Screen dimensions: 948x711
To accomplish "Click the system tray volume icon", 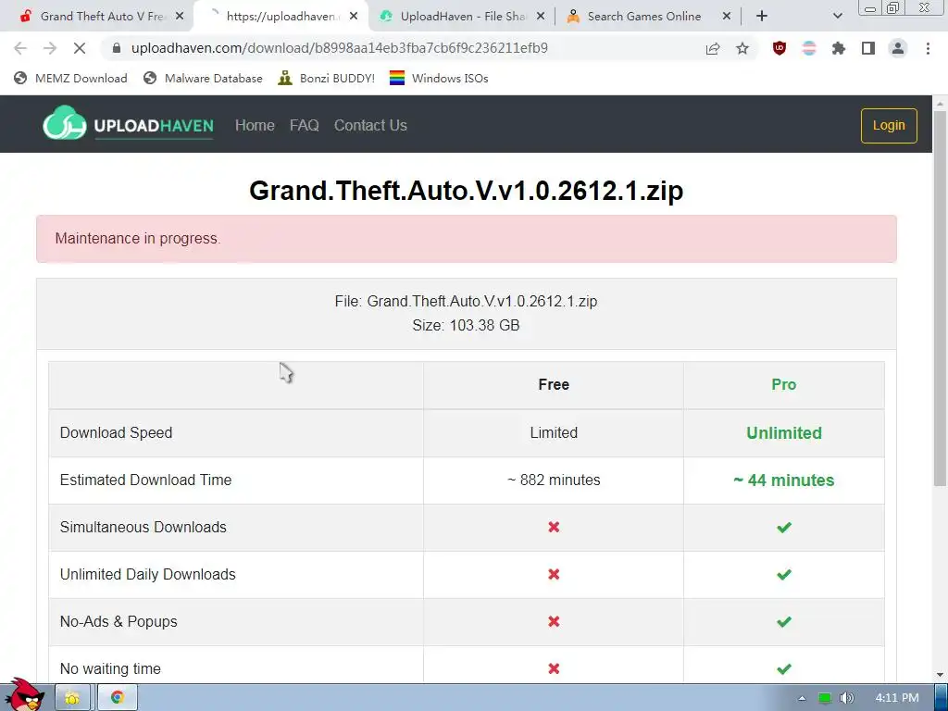I will point(847,698).
